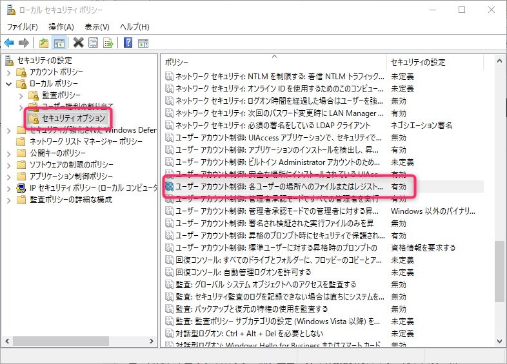Open the 表示(V) menu
Viewport: 507px width, 364px height.
[97, 27]
